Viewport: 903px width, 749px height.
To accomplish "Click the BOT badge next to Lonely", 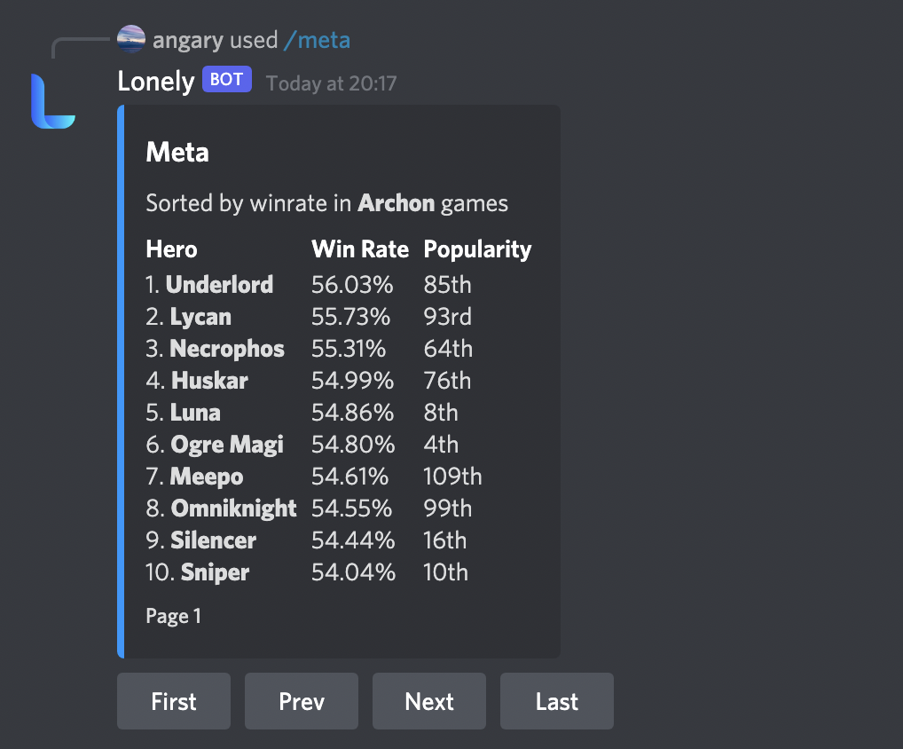I will pyautogui.click(x=226, y=79).
